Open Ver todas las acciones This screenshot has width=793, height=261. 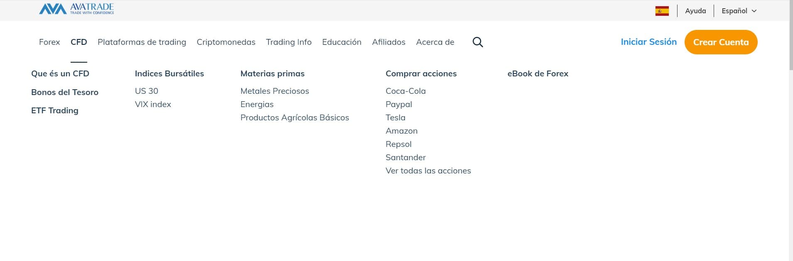(428, 171)
